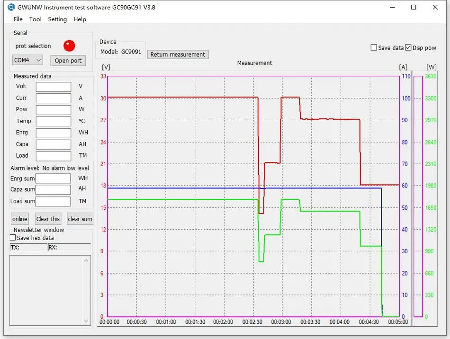Click the 'No alarm low level' text
The width and height of the screenshot is (450, 339).
[66, 168]
